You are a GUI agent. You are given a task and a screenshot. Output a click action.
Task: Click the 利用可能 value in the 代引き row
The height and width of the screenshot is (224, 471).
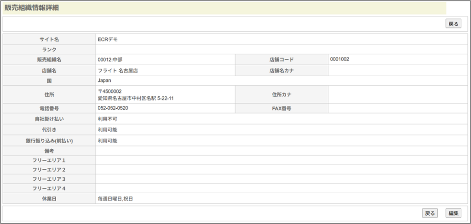point(108,130)
